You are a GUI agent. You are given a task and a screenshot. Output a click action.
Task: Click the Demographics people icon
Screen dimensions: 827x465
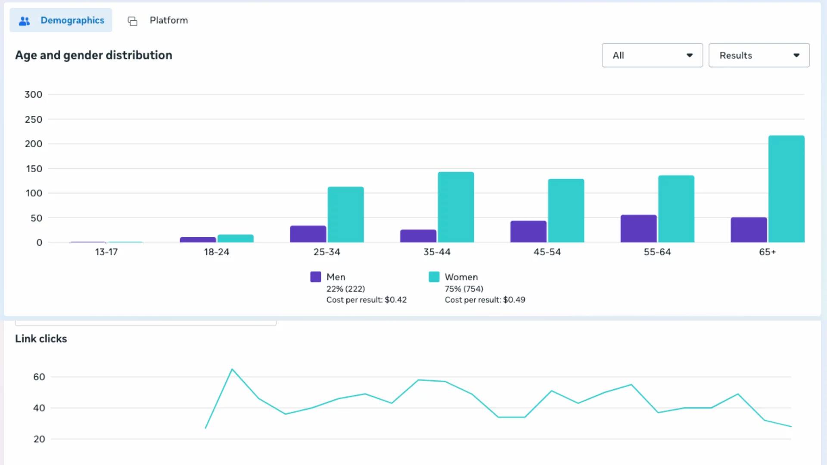[25, 21]
